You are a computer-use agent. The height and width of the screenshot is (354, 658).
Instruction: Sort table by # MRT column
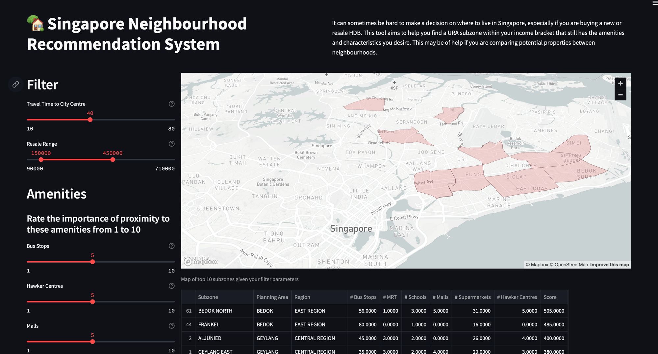(390, 297)
